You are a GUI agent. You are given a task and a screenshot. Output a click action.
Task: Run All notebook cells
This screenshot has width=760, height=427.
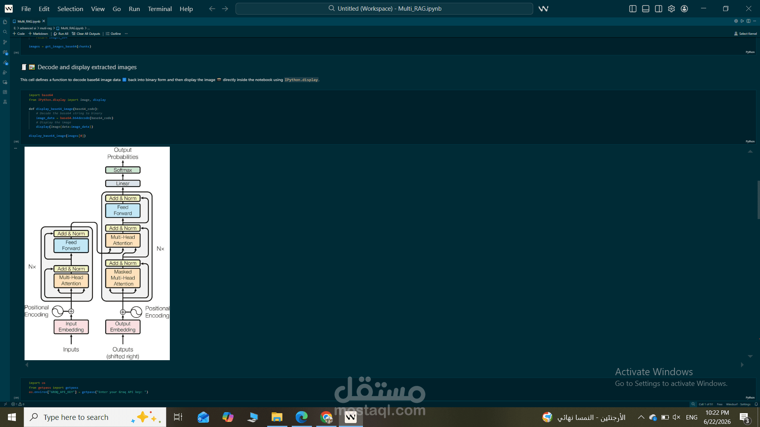[61, 34]
